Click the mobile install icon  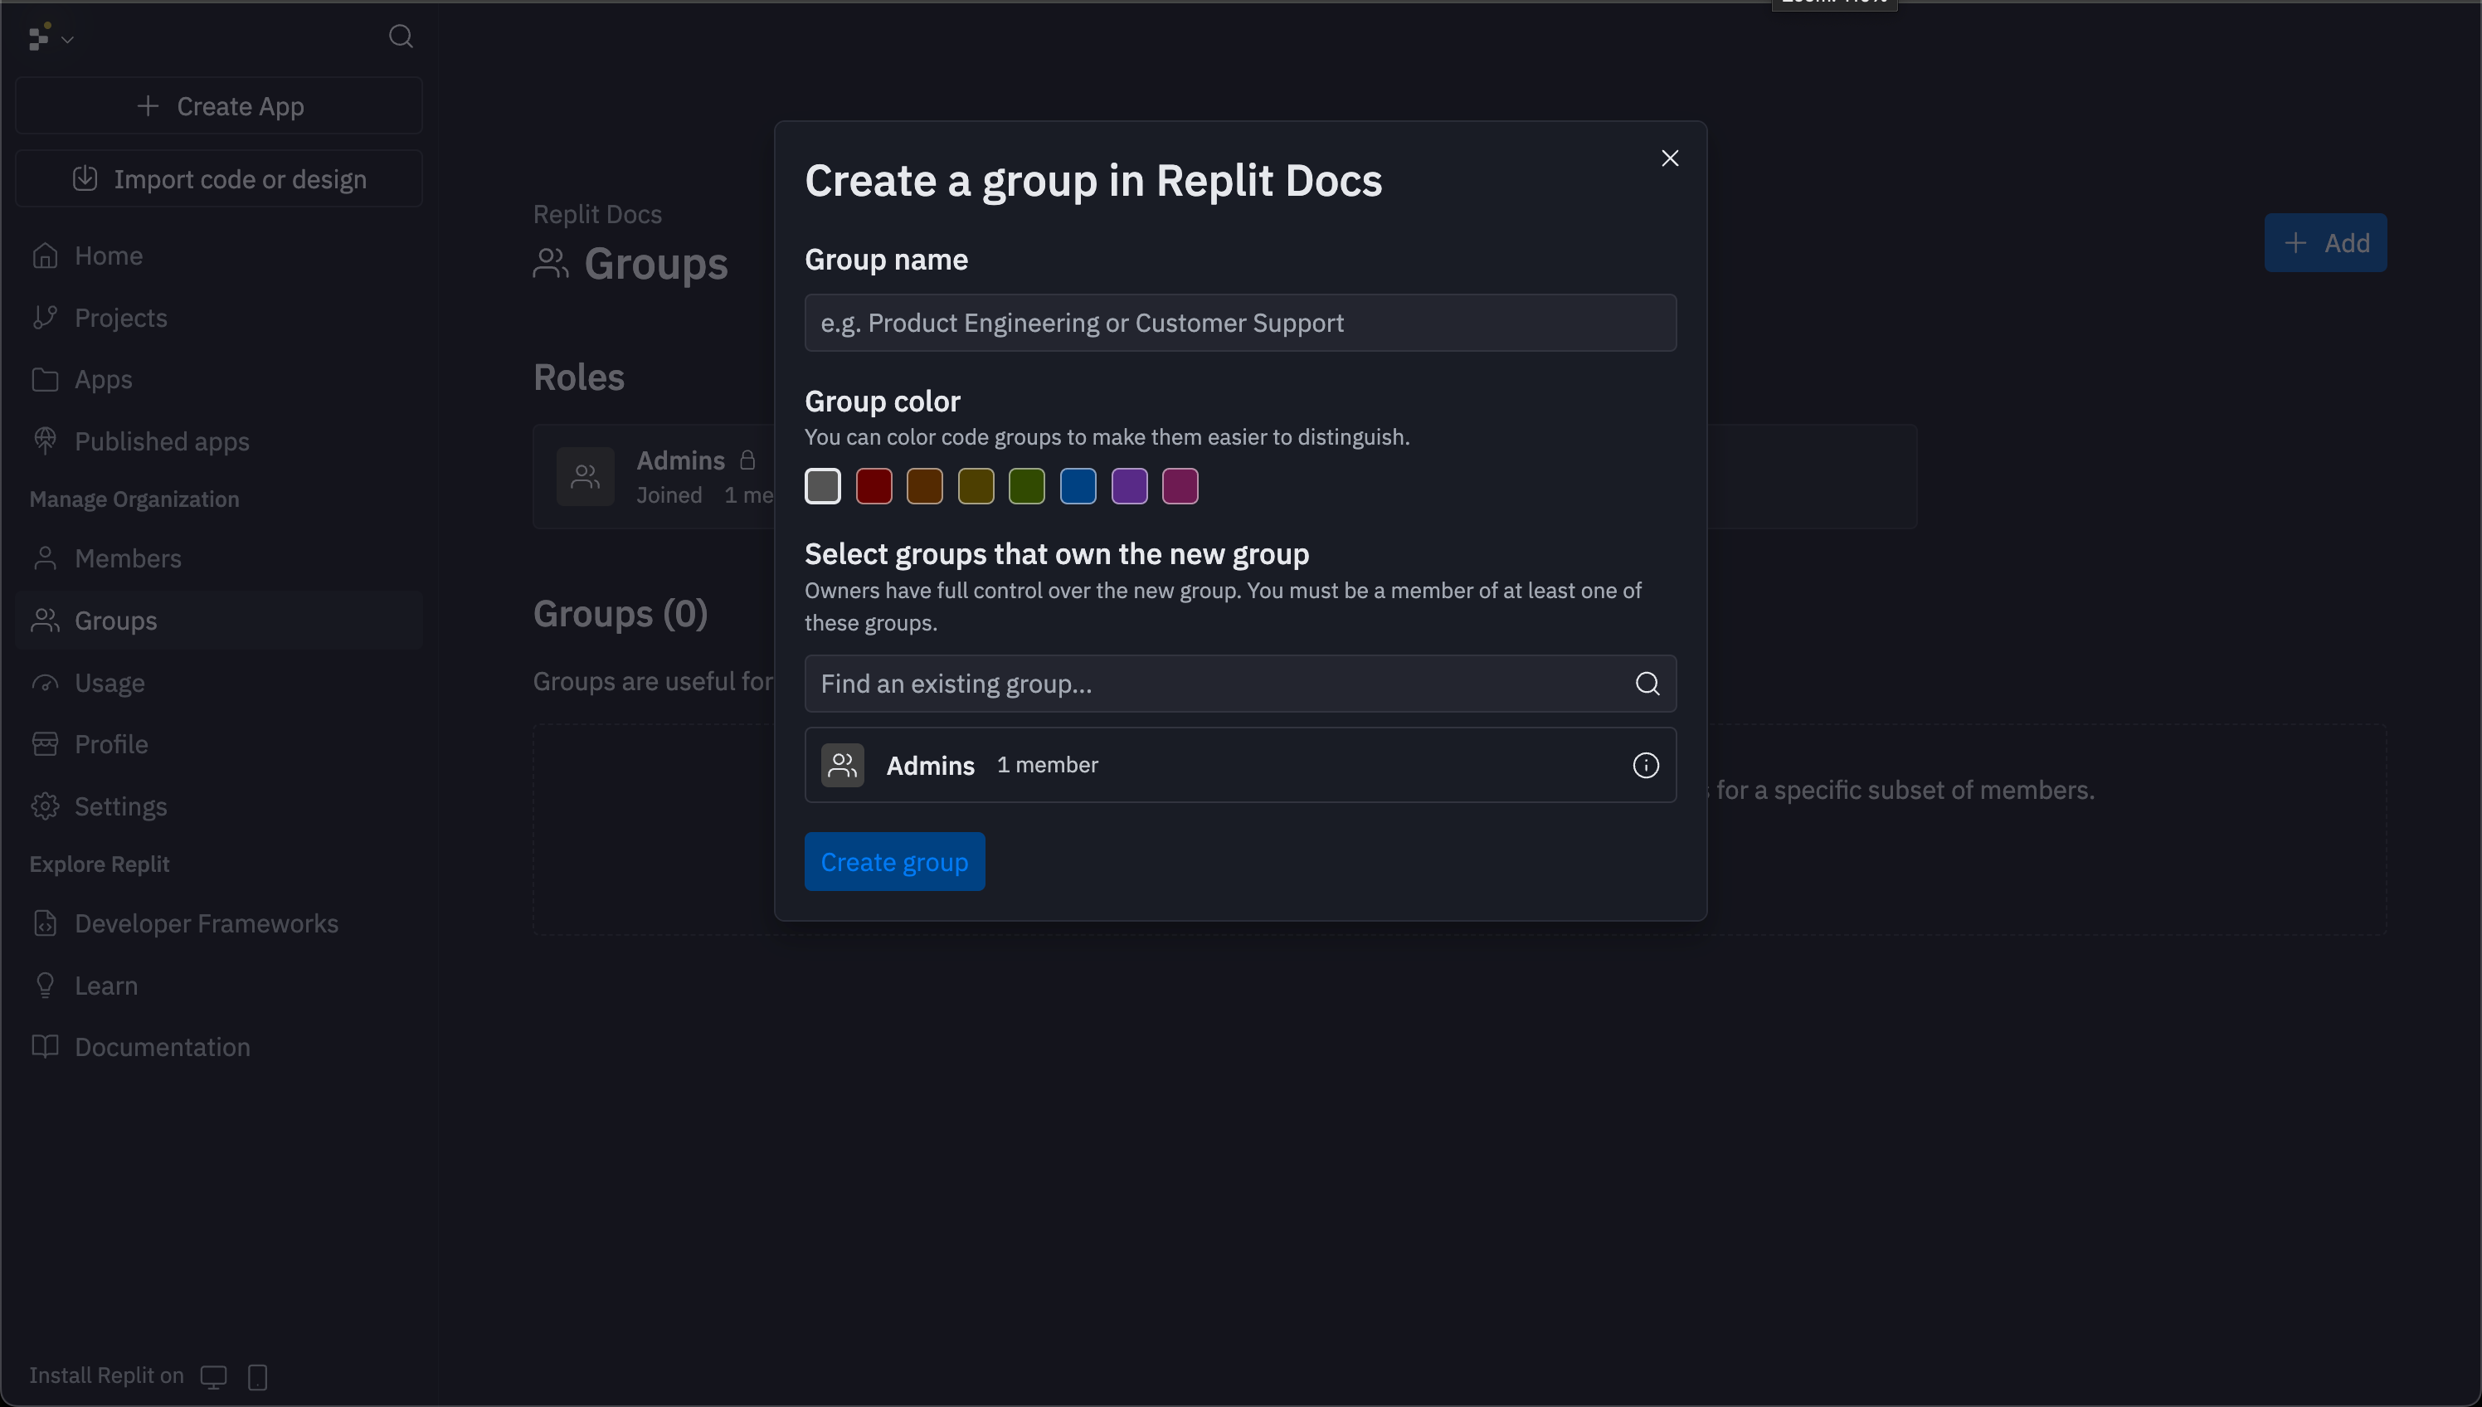coord(257,1376)
